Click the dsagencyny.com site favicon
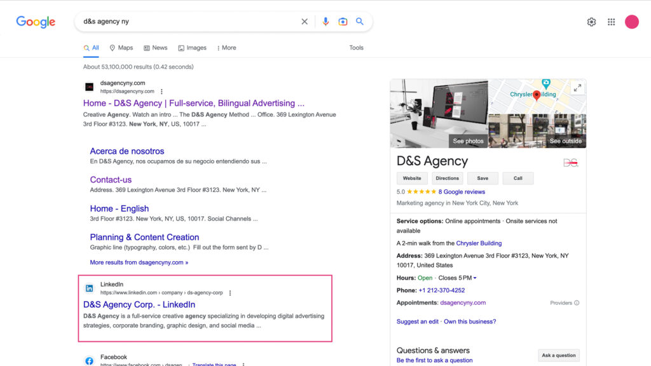The image size is (651, 366). (x=89, y=86)
